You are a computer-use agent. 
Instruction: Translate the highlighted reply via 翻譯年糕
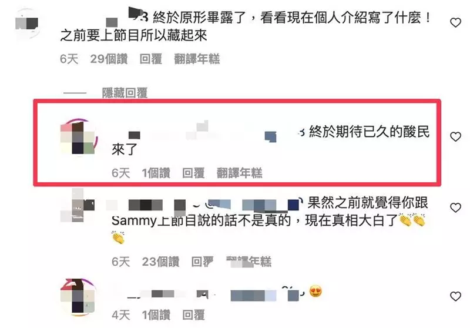(240, 173)
